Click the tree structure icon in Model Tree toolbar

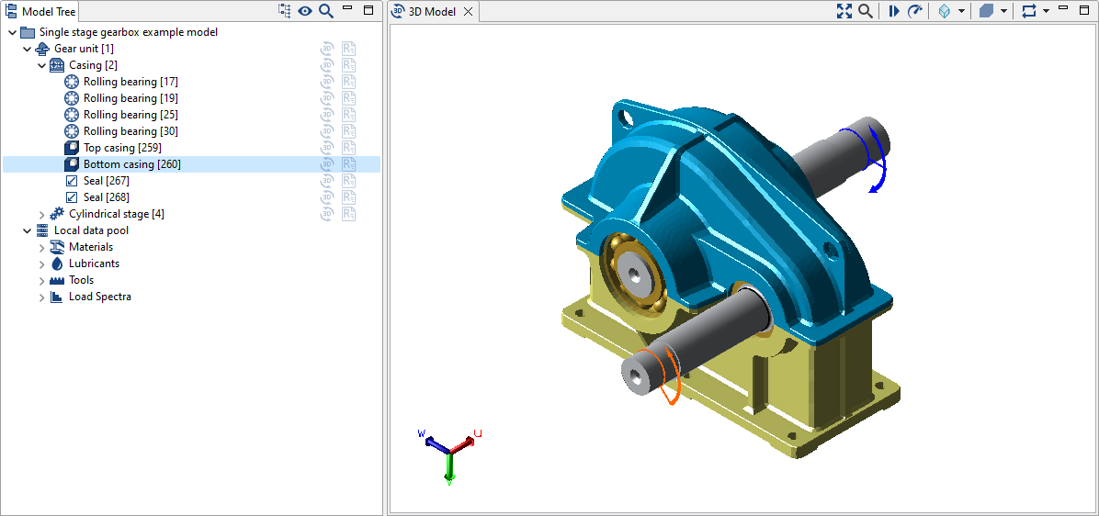pos(284,11)
